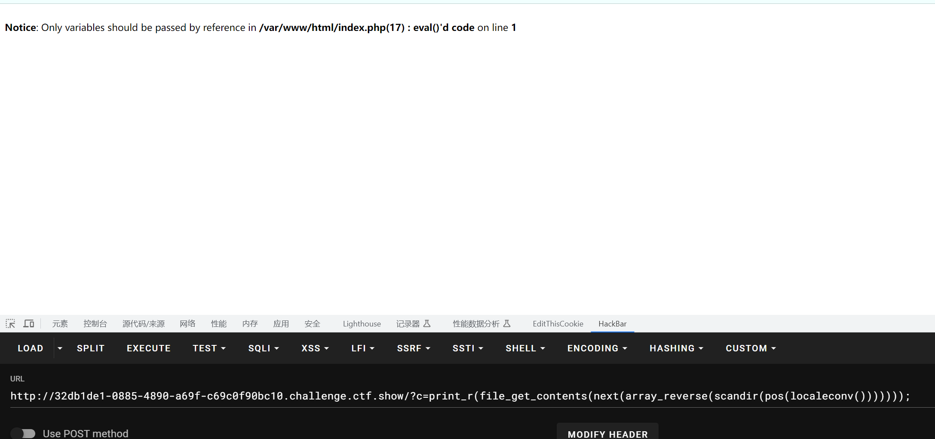The width and height of the screenshot is (935, 439).
Task: Click the SPLIT button
Action: coord(91,348)
